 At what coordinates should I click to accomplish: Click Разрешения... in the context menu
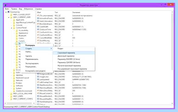37,67
